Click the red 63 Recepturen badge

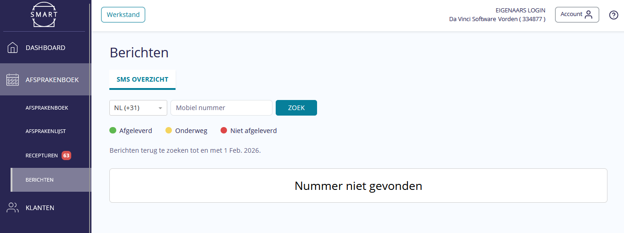(66, 155)
